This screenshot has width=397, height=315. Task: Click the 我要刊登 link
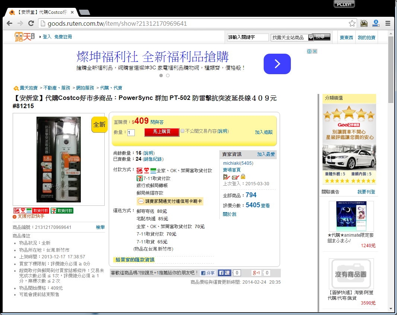tap(366, 192)
